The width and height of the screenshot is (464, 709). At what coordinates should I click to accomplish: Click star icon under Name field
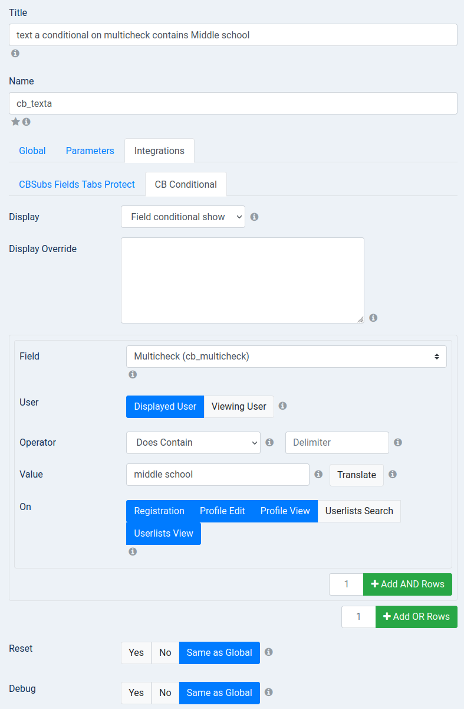(x=16, y=122)
